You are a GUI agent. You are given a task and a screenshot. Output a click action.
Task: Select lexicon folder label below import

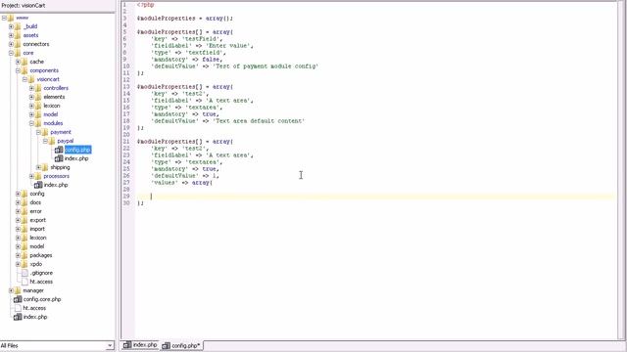[38, 238]
